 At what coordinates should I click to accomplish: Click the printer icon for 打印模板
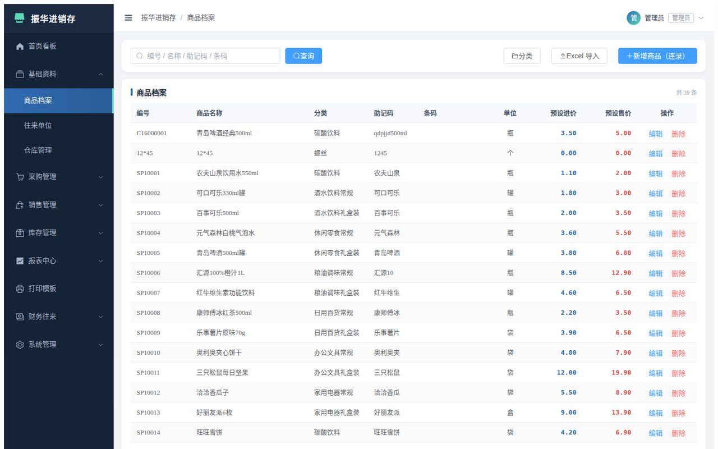(20, 288)
